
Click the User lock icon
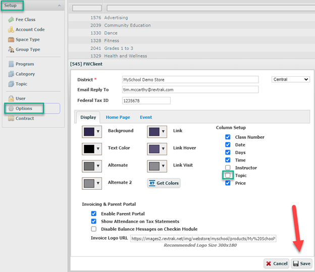point(11,98)
